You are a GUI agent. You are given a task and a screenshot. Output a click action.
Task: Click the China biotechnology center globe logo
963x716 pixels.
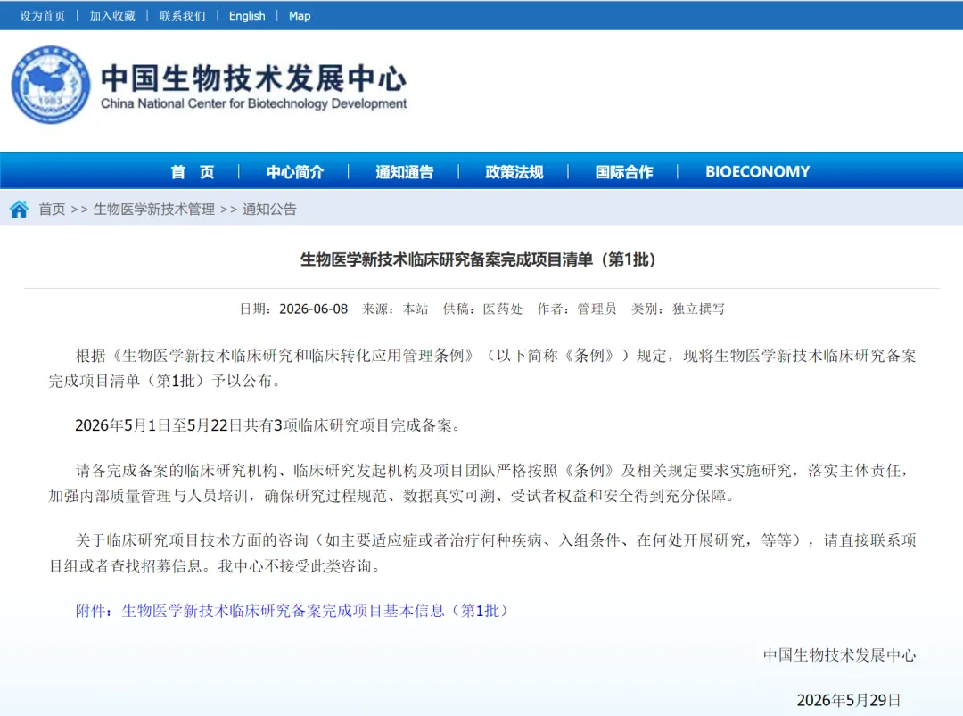click(x=51, y=85)
